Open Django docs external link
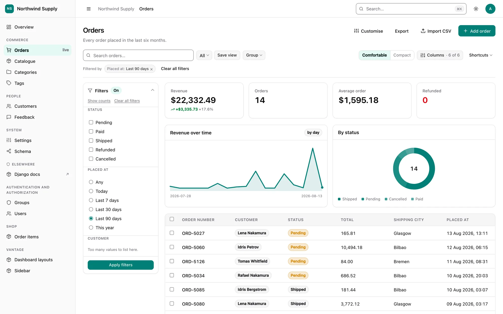 coord(38,174)
